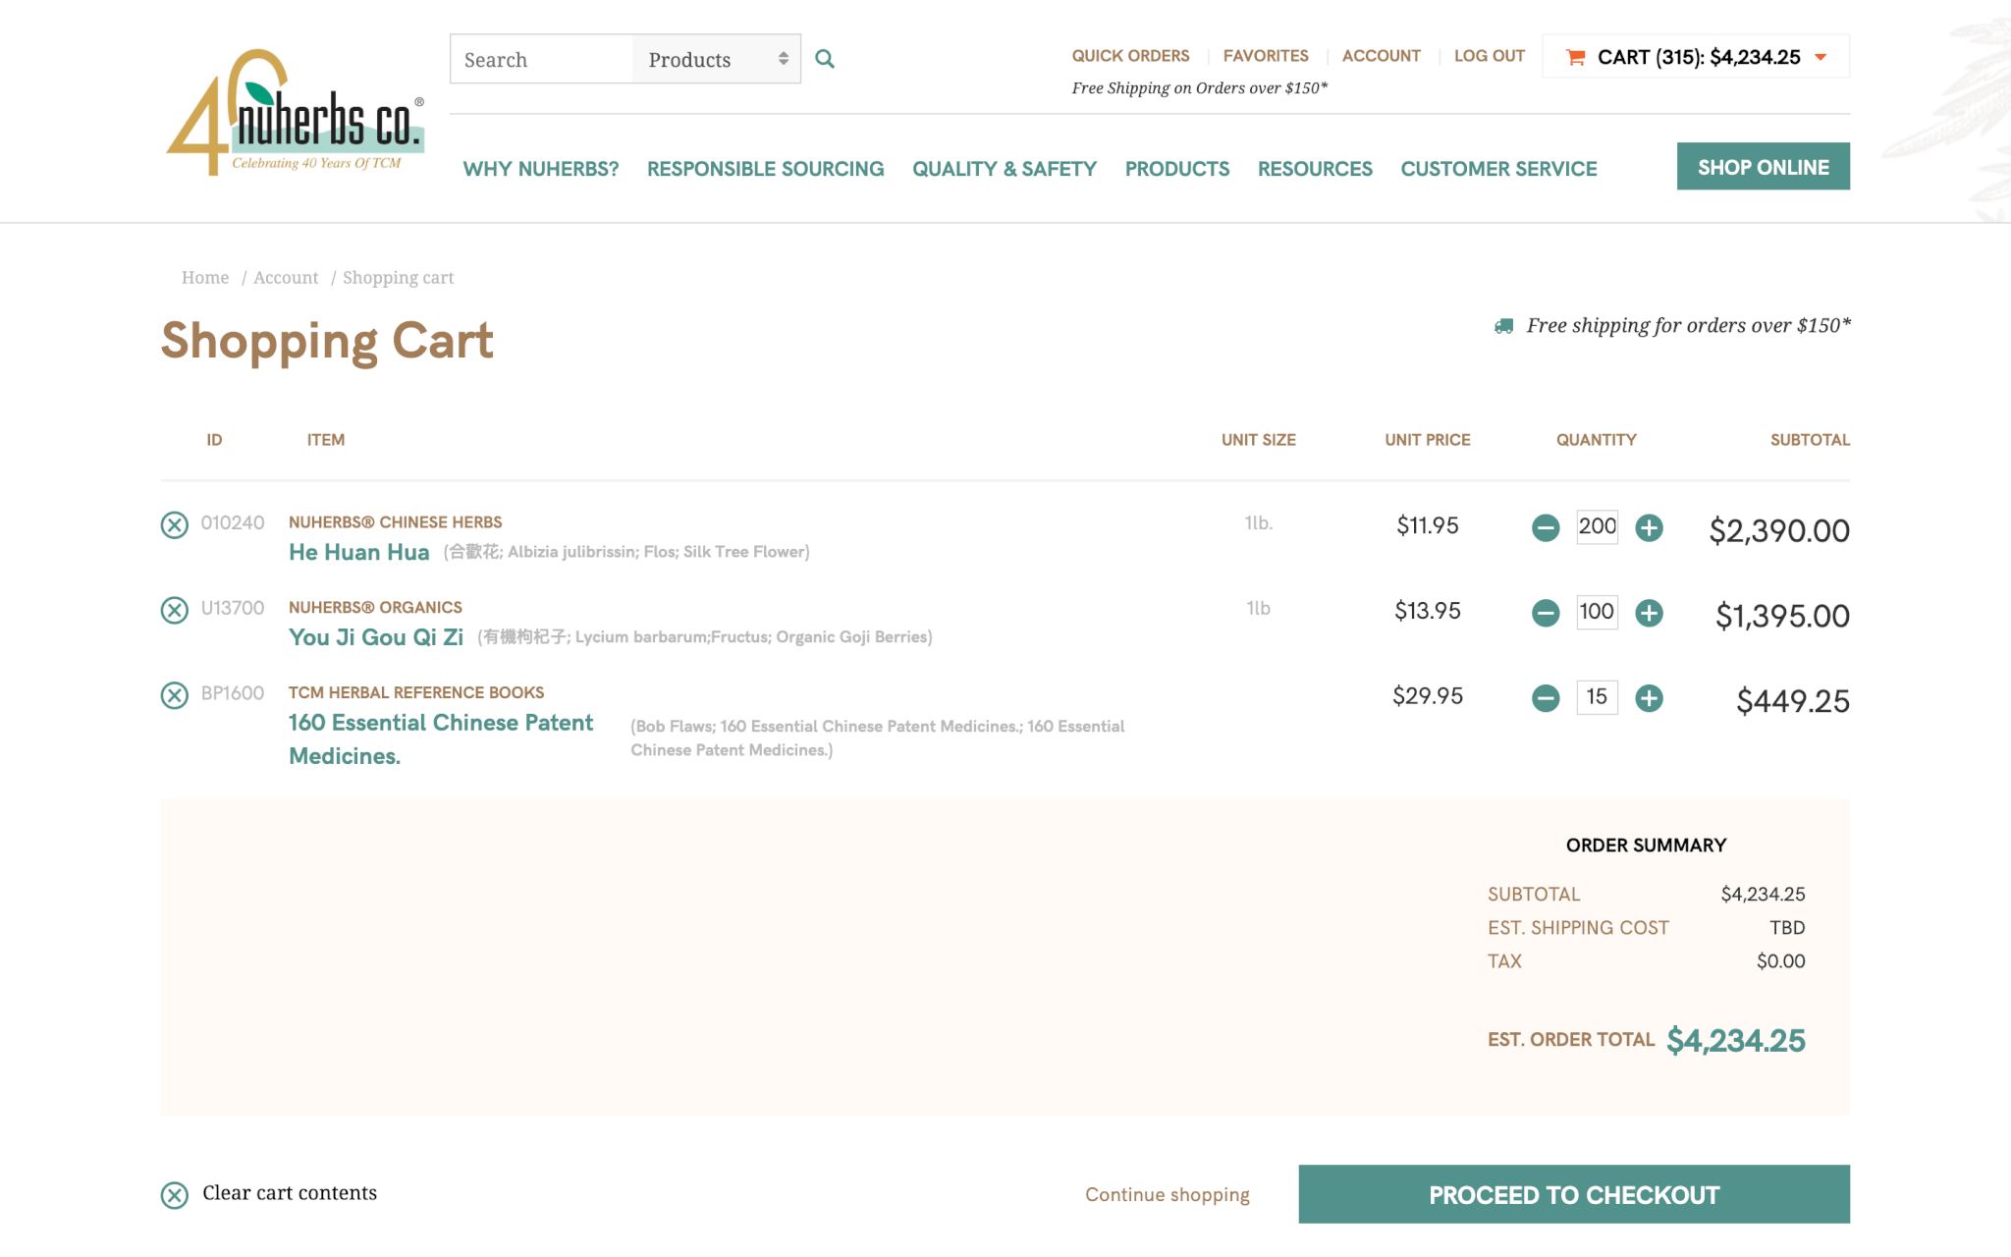
Task: Click unit price $11.95
Action: (x=1428, y=526)
